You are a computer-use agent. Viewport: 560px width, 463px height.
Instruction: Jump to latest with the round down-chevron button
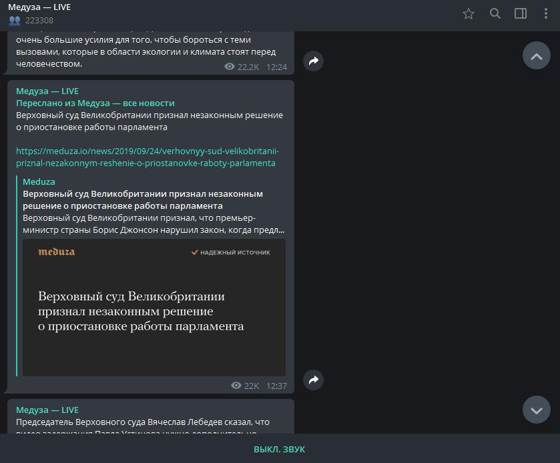point(537,410)
